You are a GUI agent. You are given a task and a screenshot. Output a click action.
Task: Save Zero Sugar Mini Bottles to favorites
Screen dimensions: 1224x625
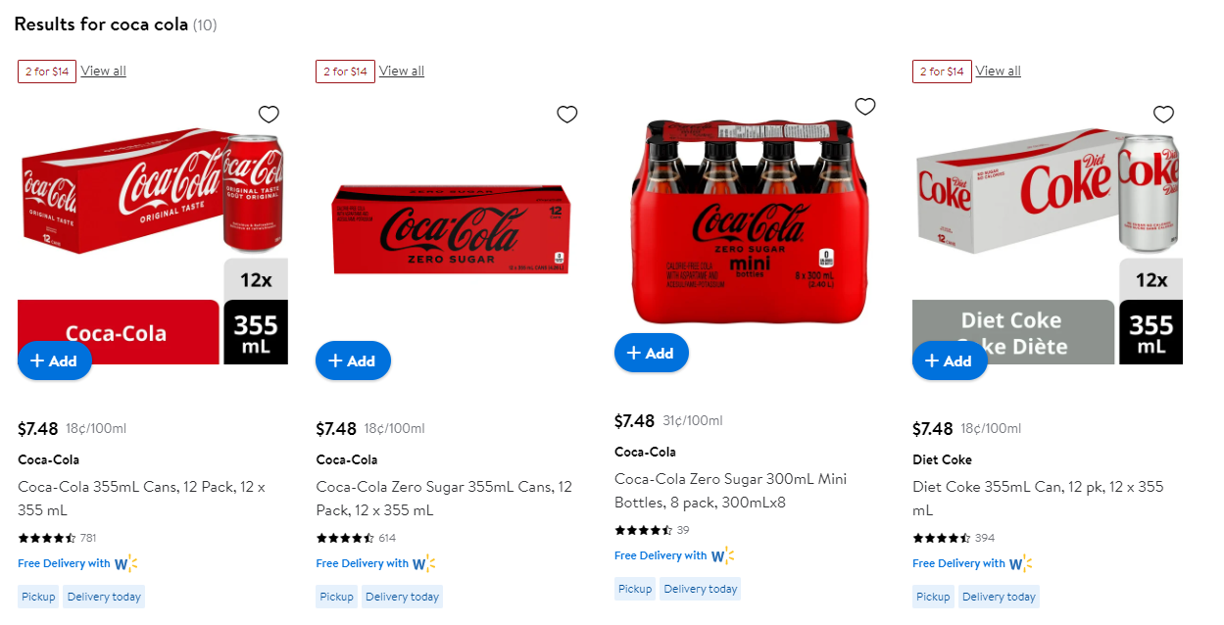click(x=864, y=107)
